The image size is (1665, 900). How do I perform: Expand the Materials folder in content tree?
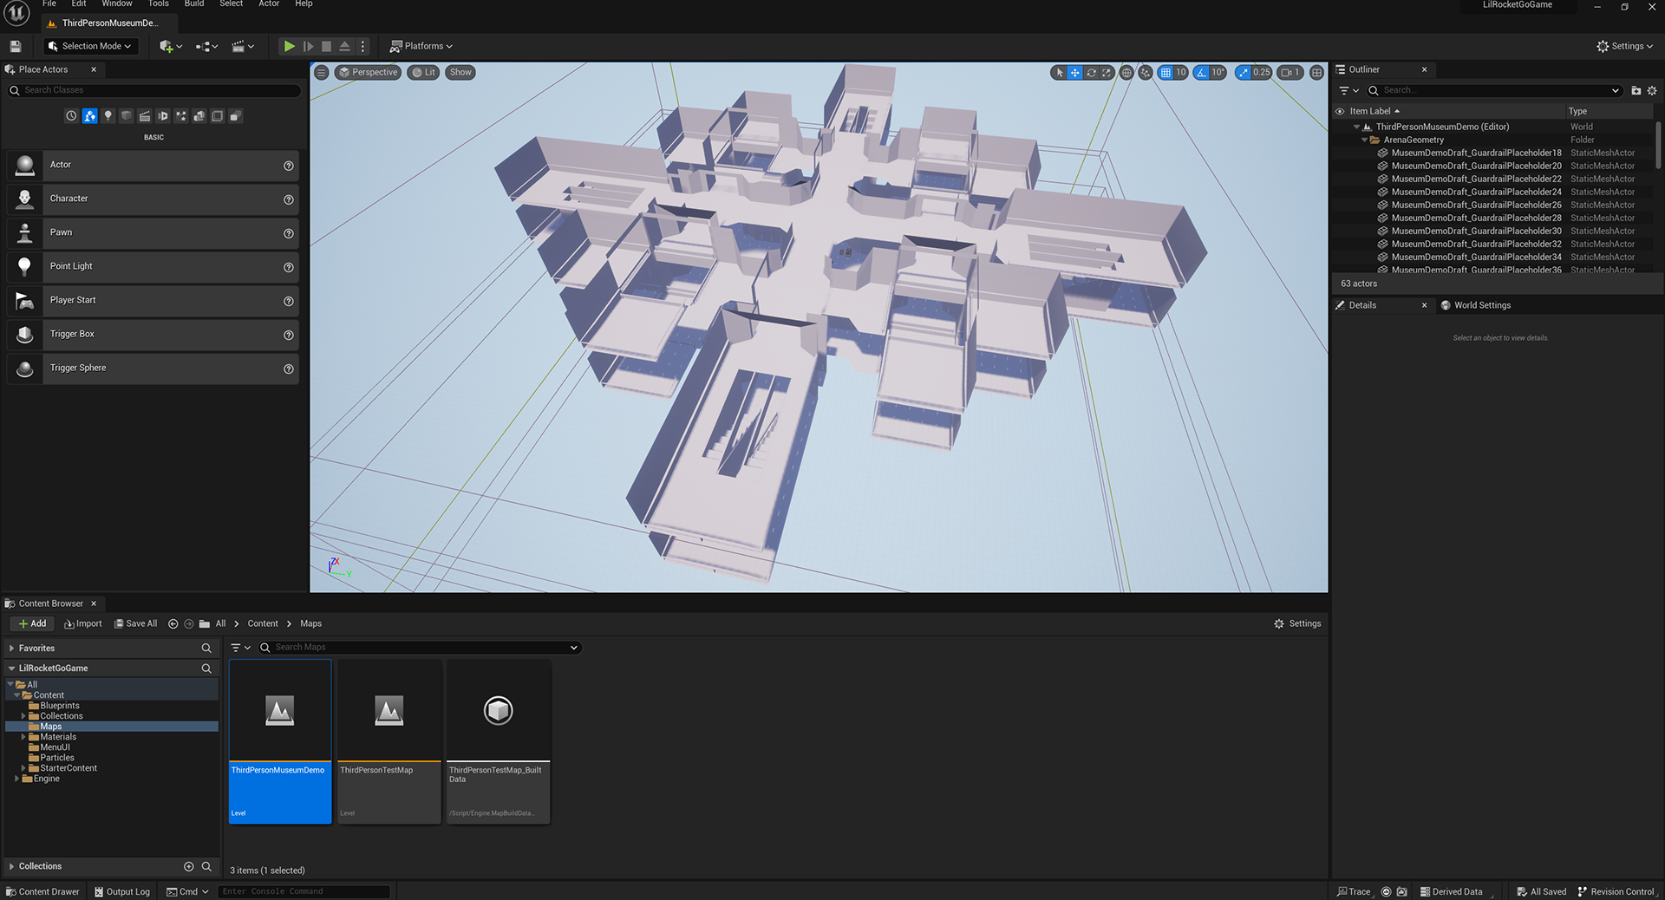23,737
